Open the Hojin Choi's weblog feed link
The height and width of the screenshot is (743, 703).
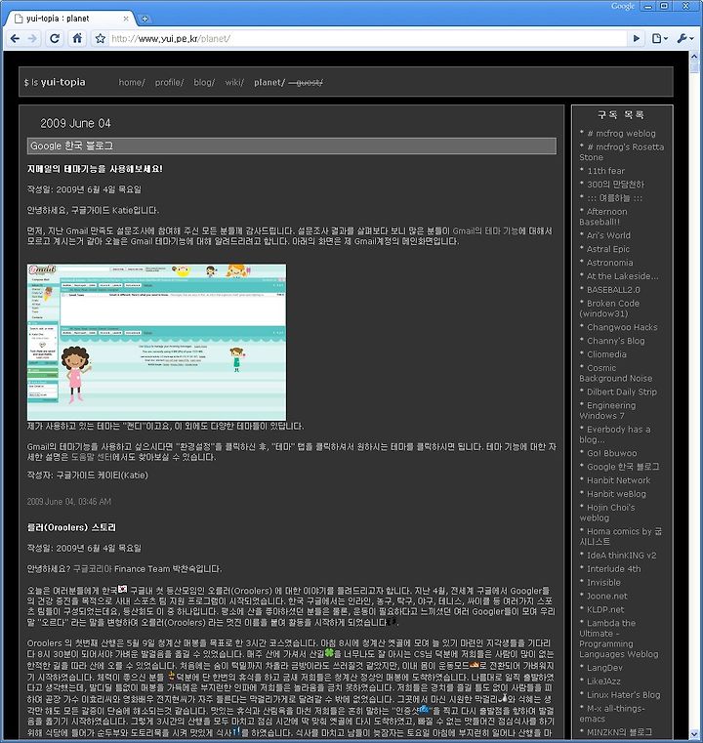[x=607, y=513]
